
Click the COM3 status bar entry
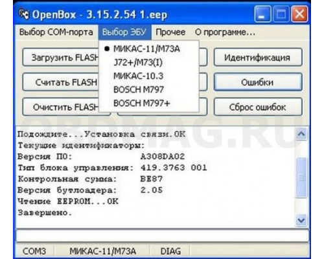click(x=34, y=251)
